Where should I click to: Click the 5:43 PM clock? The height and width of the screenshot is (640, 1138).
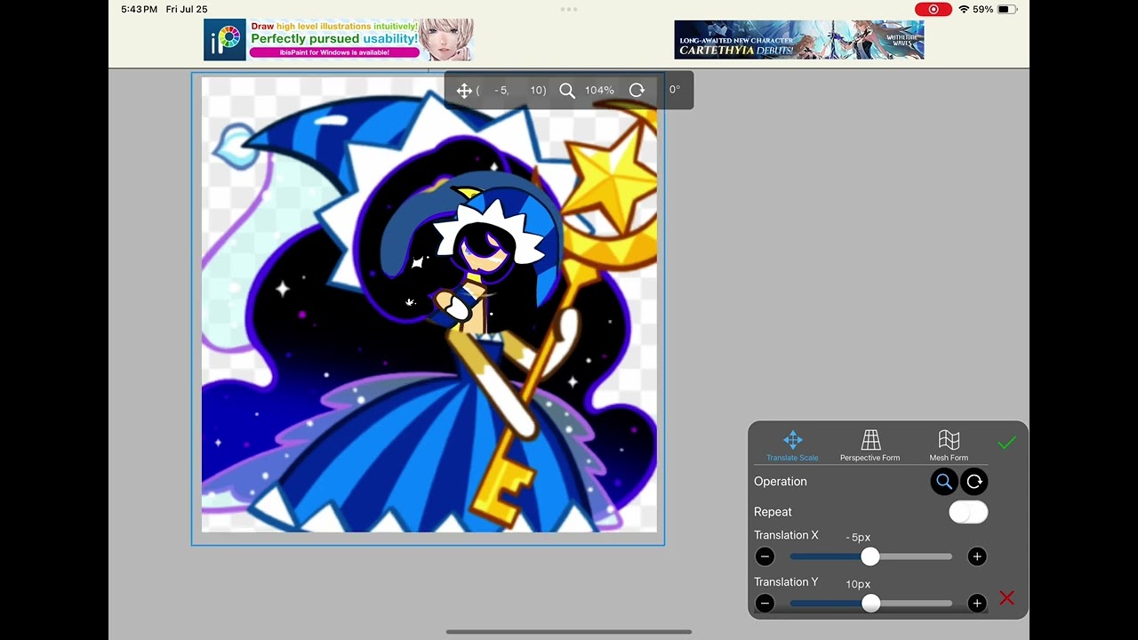[140, 9]
